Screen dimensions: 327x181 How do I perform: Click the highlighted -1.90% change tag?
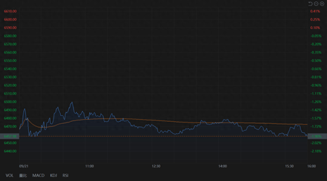pyautogui.click(x=316, y=136)
